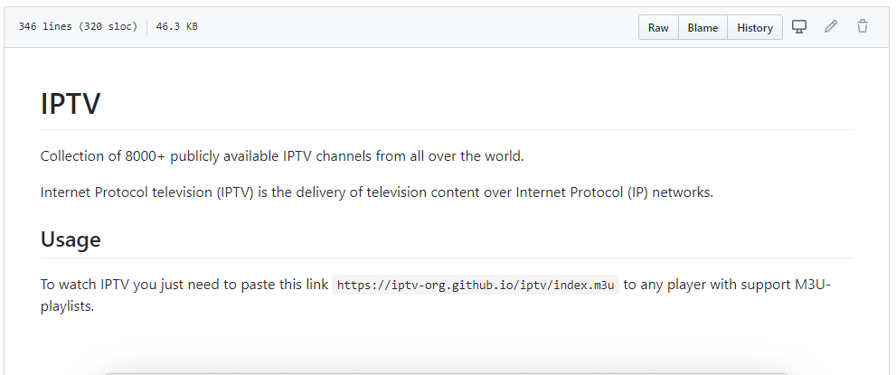896x375 pixels.
Task: Click the '46.3 KB' file size
Action: [176, 27]
